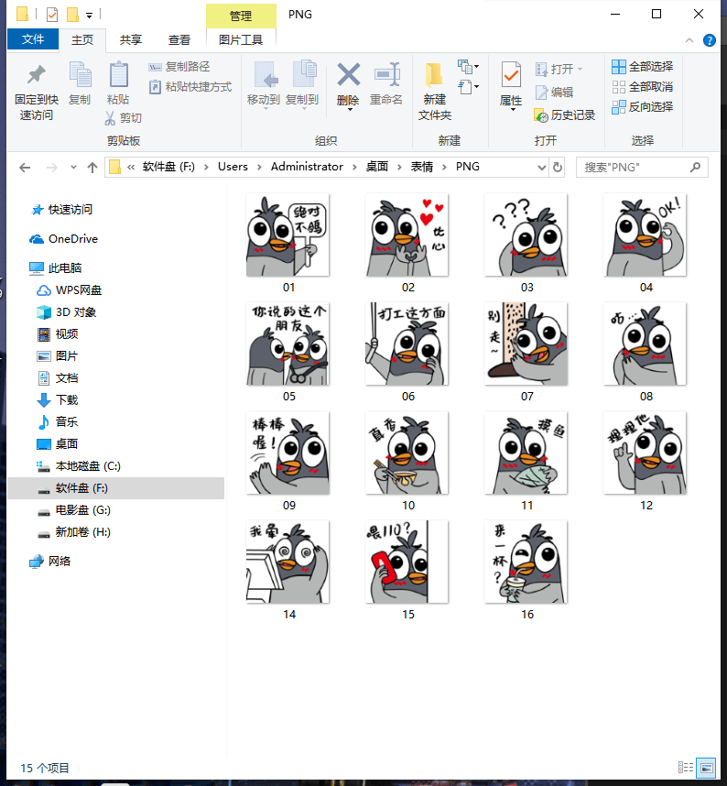Viewport: 727px width, 786px height.
Task: Switch to details view icon
Action: [x=686, y=768]
